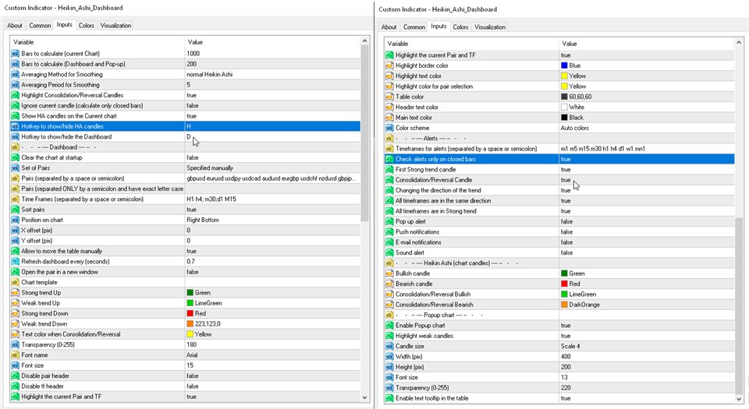
Task: Click the icon beside Bars to calculate (current Chart)
Action: tap(16, 52)
